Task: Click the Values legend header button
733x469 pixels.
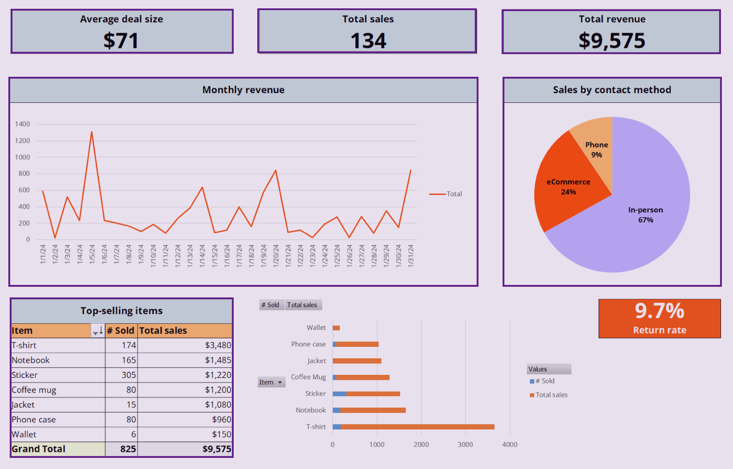Action: 549,369
